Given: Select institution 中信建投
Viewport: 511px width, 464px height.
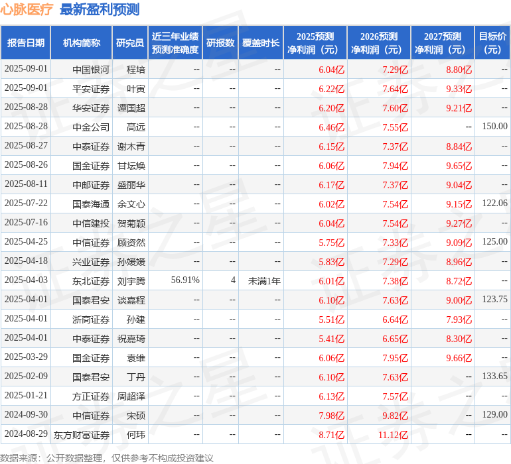Looking at the screenshot, I should [x=91, y=223].
